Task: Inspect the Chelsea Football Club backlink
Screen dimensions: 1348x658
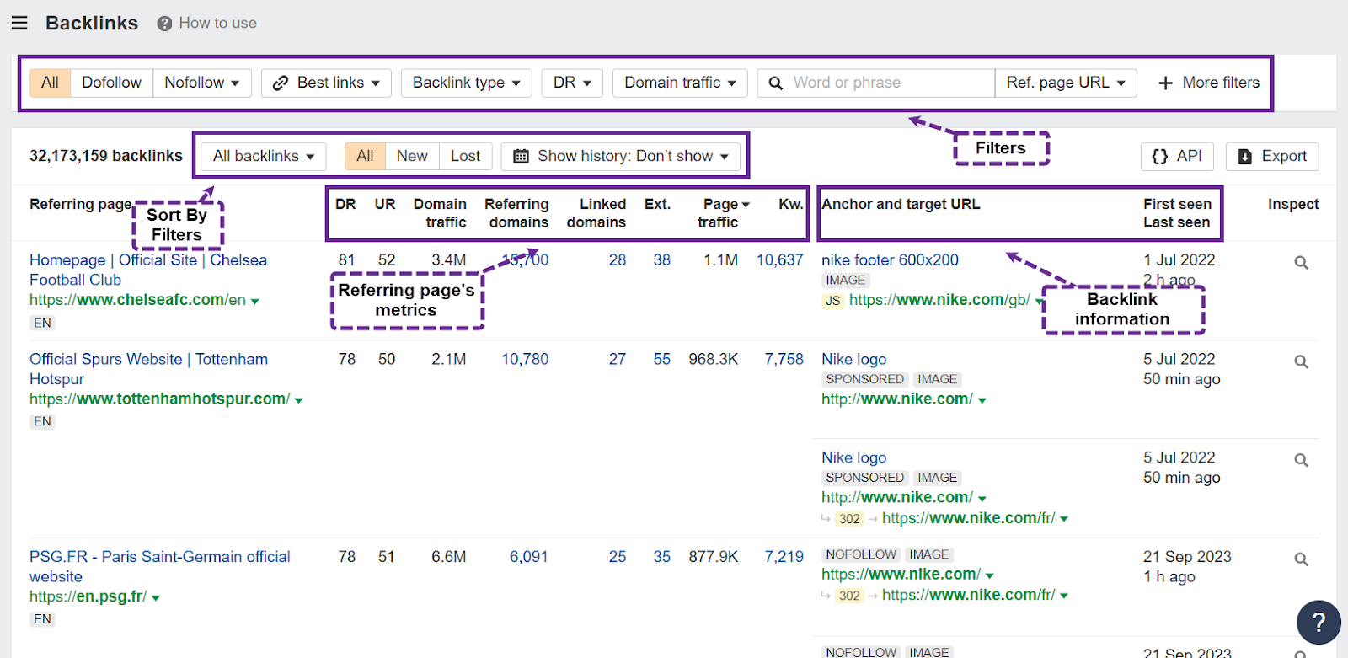Action: pos(1301,263)
